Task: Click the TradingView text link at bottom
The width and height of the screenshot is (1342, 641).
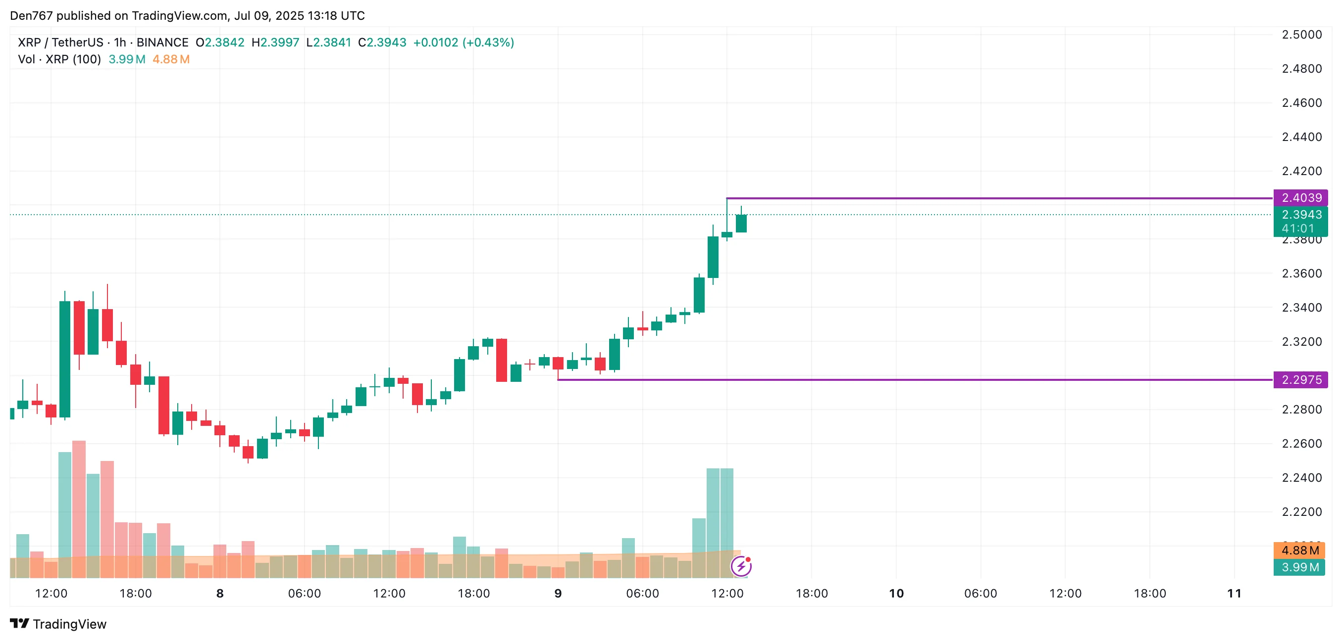Action: point(69,624)
